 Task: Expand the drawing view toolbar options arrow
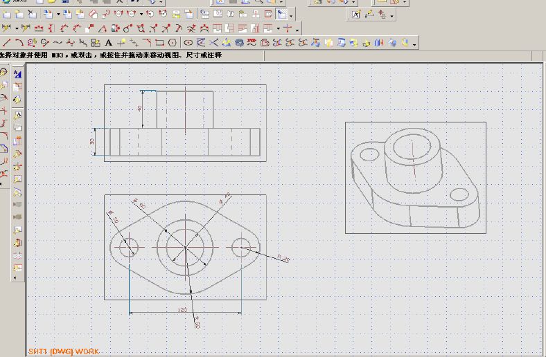(x=291, y=15)
